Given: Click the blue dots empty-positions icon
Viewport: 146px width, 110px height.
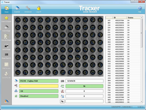Looking at the screenshot, I should click(62, 96).
